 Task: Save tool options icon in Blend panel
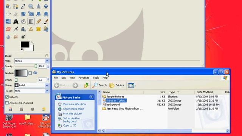[x=10, y=109]
